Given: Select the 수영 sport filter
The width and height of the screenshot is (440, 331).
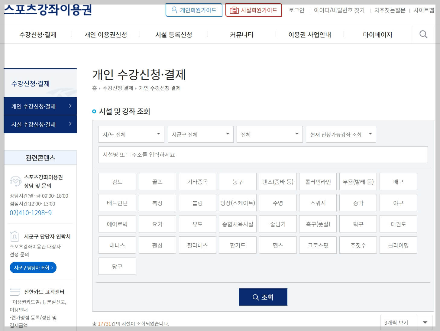Looking at the screenshot, I should coord(277,203).
